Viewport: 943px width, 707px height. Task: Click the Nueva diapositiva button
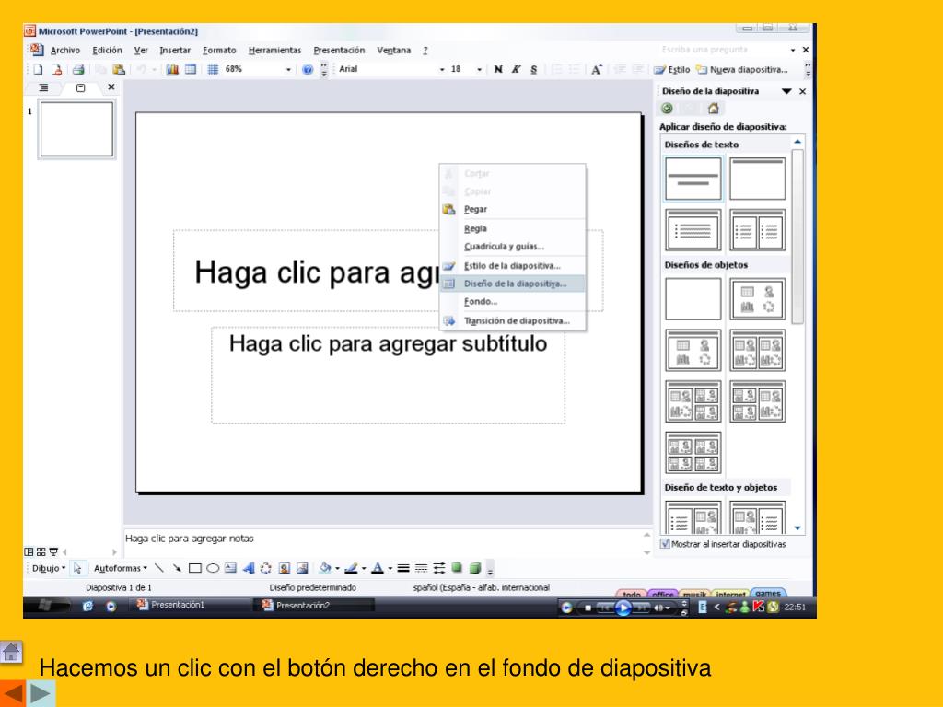coord(741,70)
